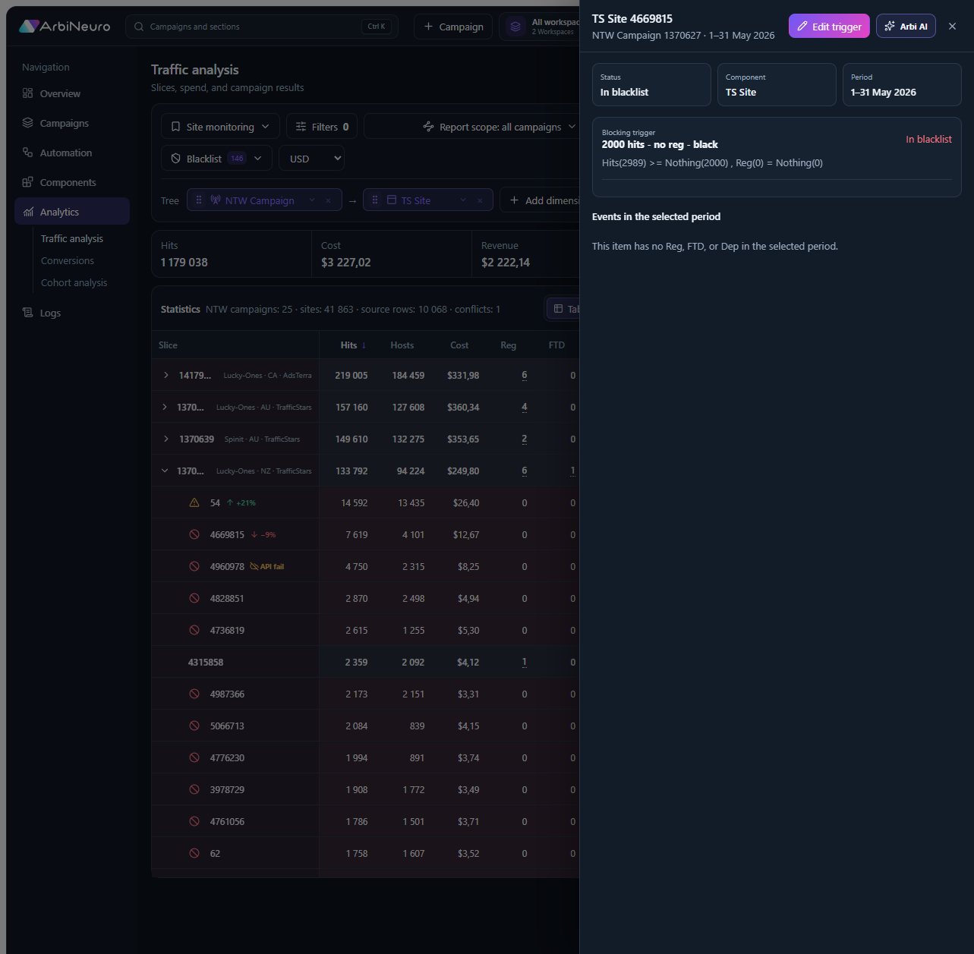
Task: Click API fail icon on row 4960978
Action: tap(254, 566)
